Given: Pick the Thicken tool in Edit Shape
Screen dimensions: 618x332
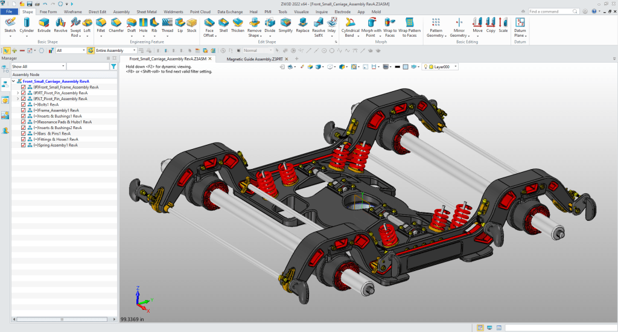Looking at the screenshot, I should 238,24.
